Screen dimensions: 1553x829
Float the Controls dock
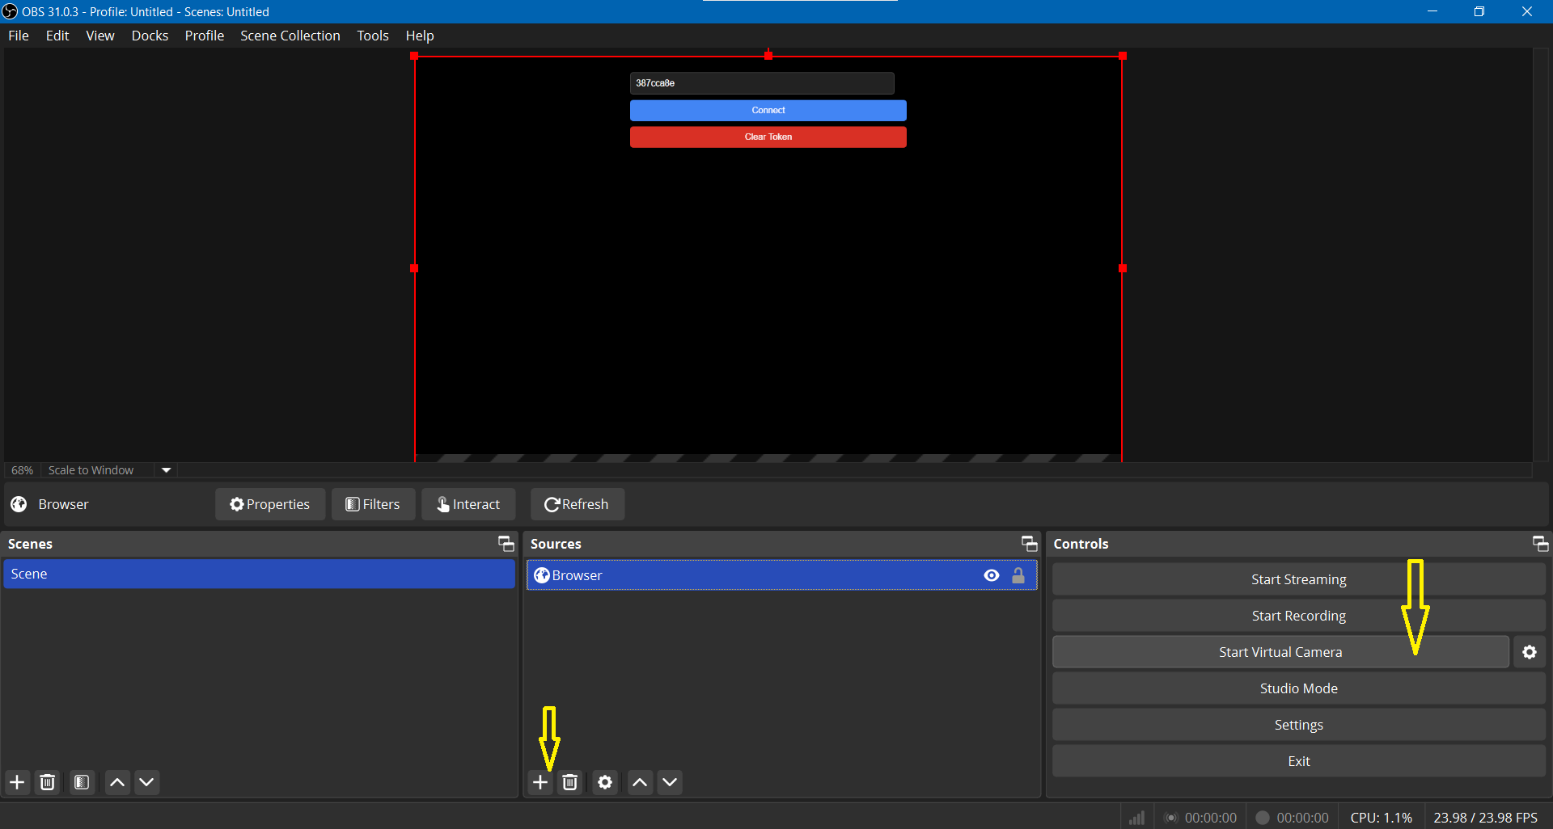point(1540,544)
